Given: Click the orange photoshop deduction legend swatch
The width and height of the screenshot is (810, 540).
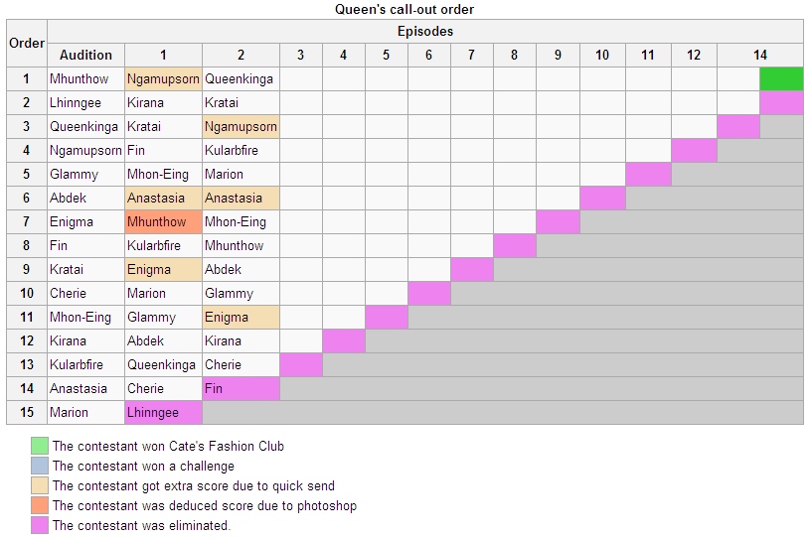Looking at the screenshot, I should (40, 505).
